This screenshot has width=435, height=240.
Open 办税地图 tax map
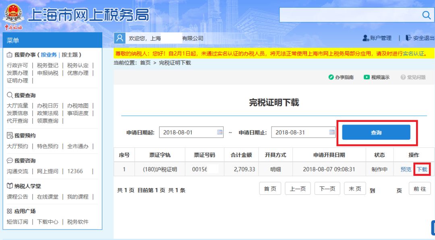78,106
